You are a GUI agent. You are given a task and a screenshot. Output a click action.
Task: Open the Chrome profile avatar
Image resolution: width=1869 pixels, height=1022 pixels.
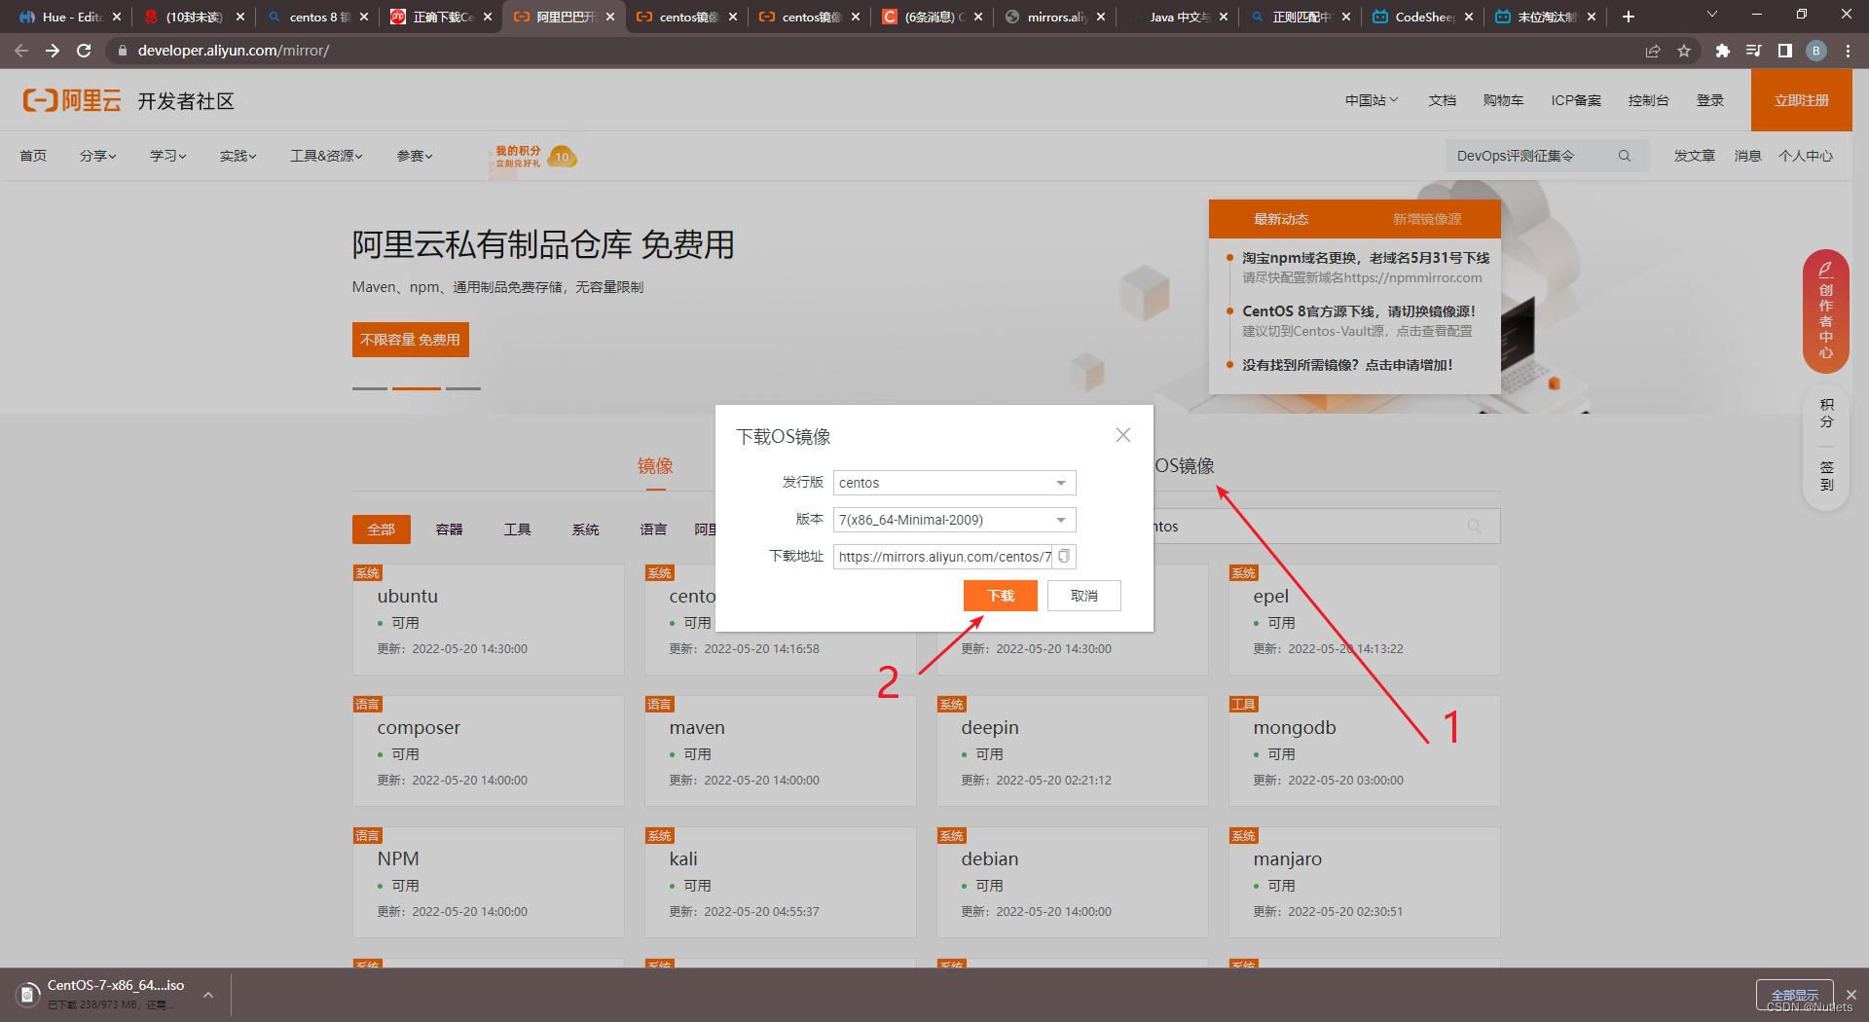point(1816,51)
